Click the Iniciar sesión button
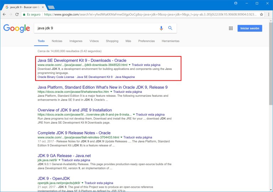 [250, 28]
